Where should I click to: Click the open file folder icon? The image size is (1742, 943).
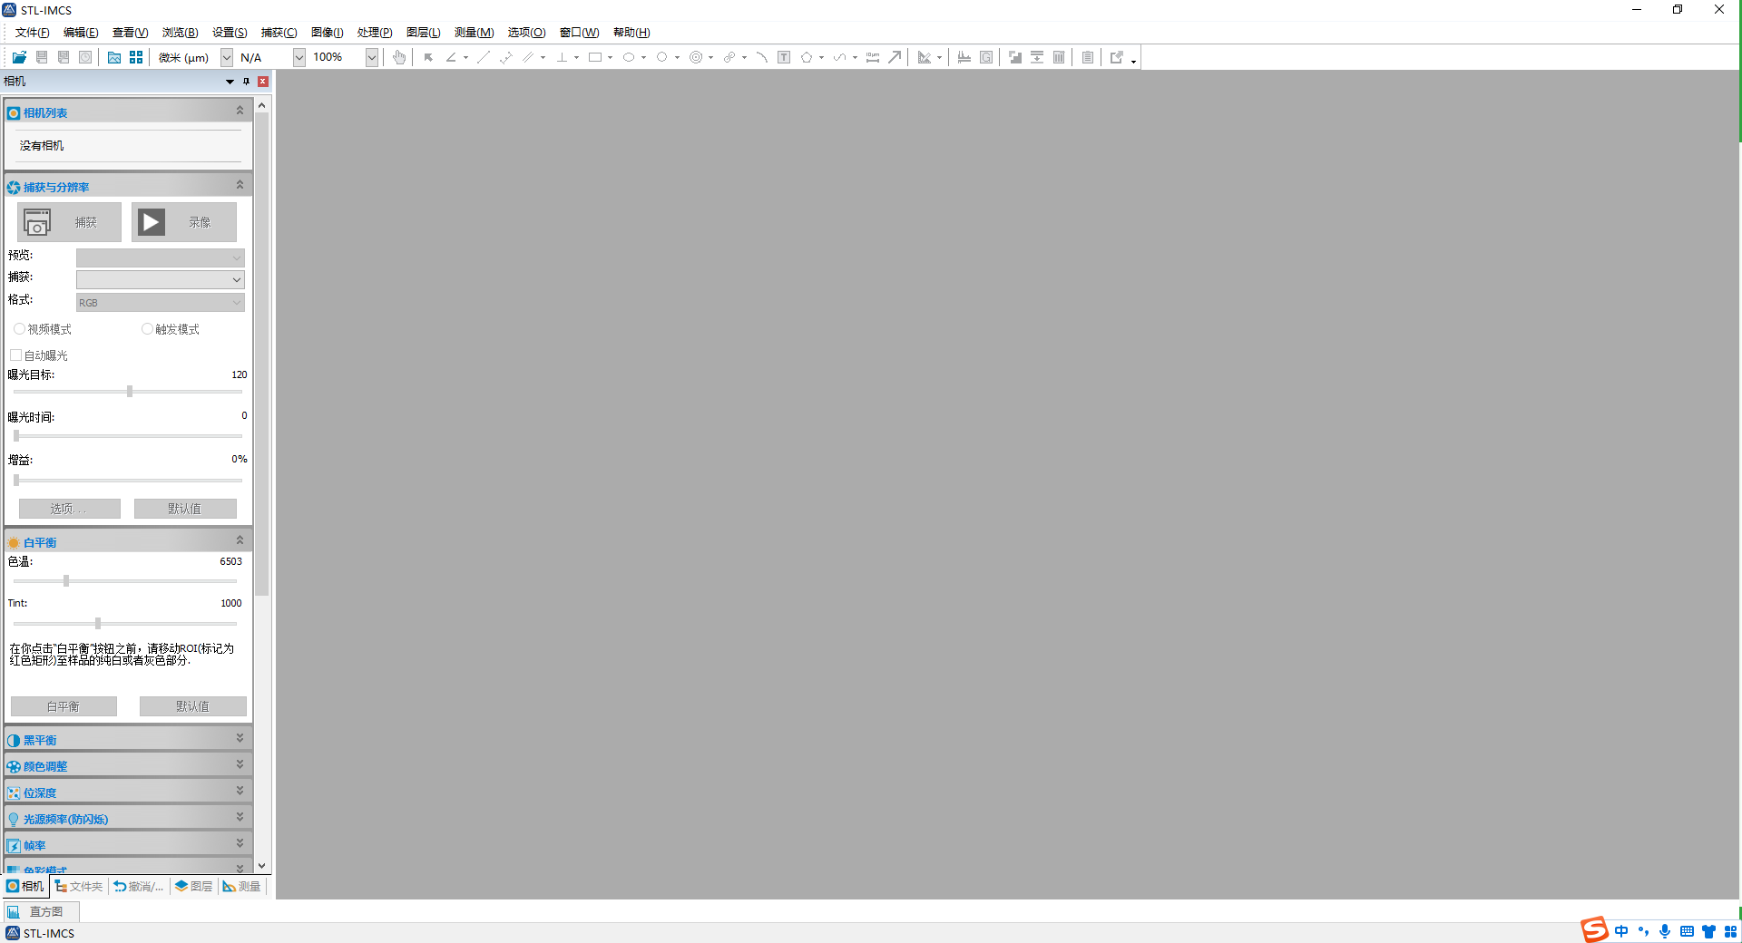click(x=19, y=57)
